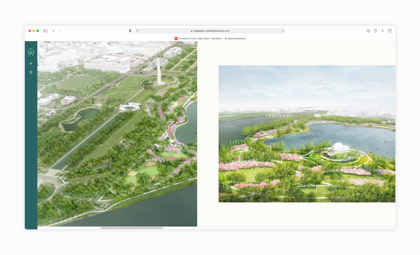Click the Share icon in the browser toolbar
The width and height of the screenshot is (420, 255).
375,30
